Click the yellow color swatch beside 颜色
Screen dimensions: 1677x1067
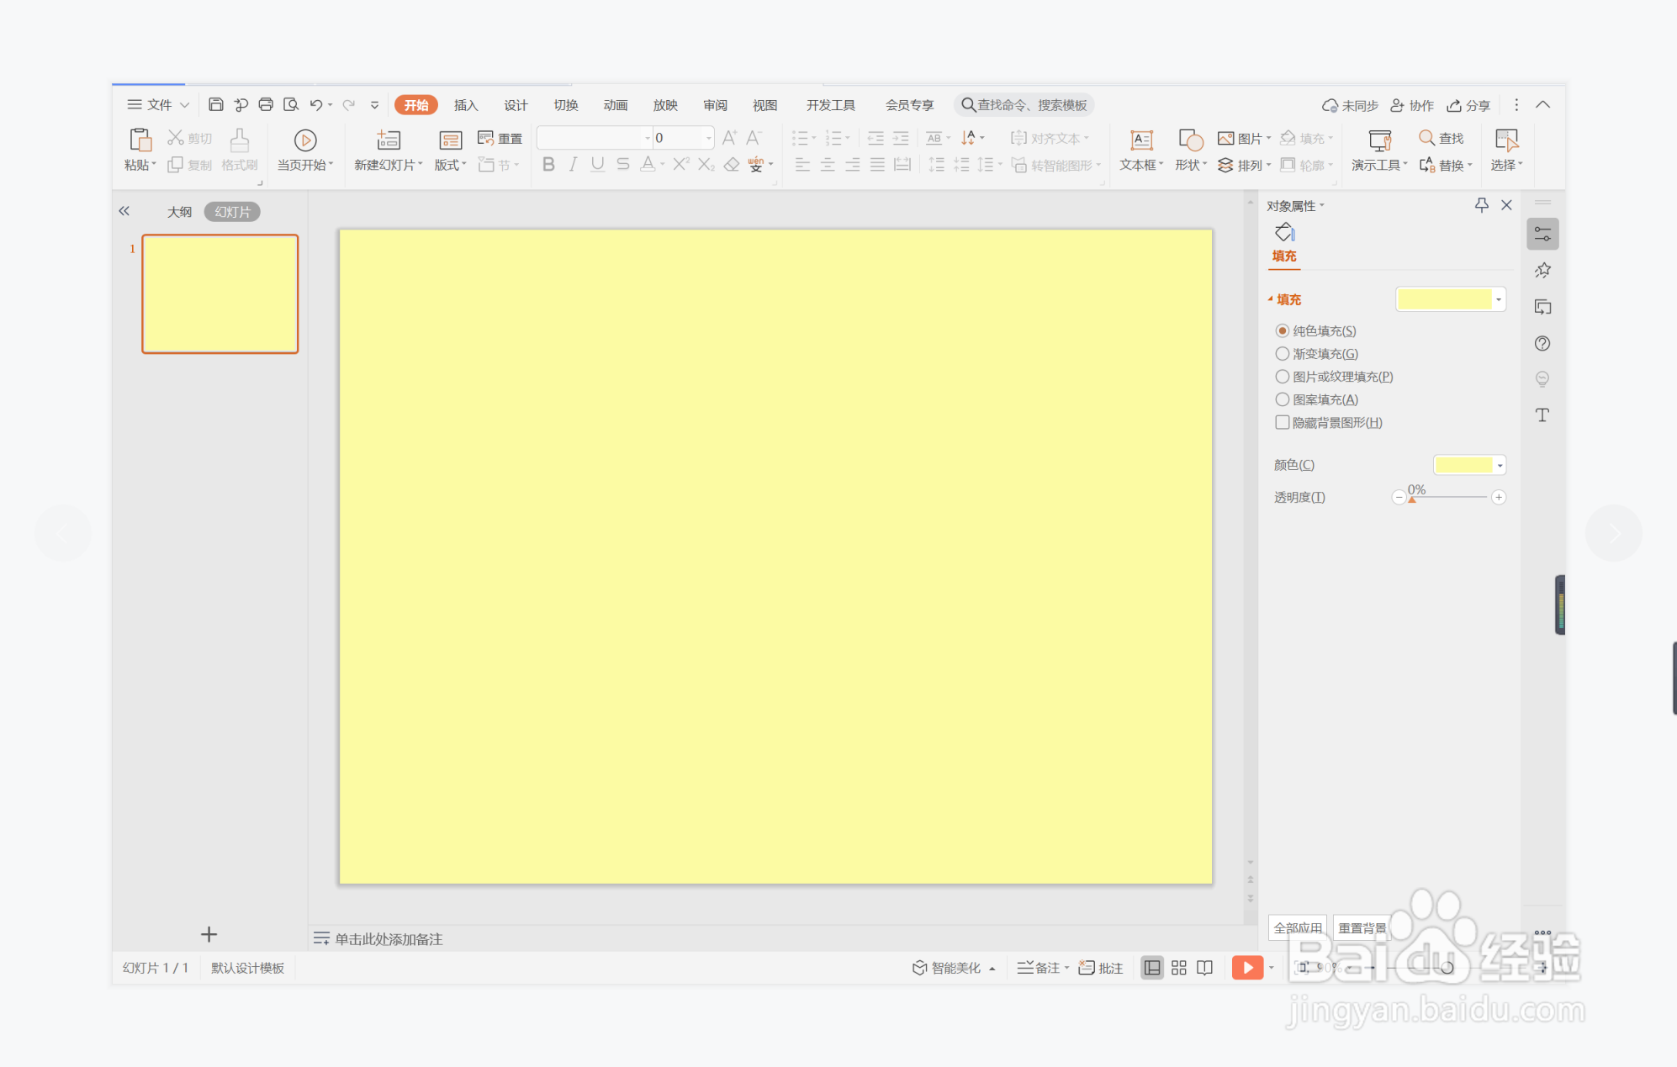coord(1463,465)
